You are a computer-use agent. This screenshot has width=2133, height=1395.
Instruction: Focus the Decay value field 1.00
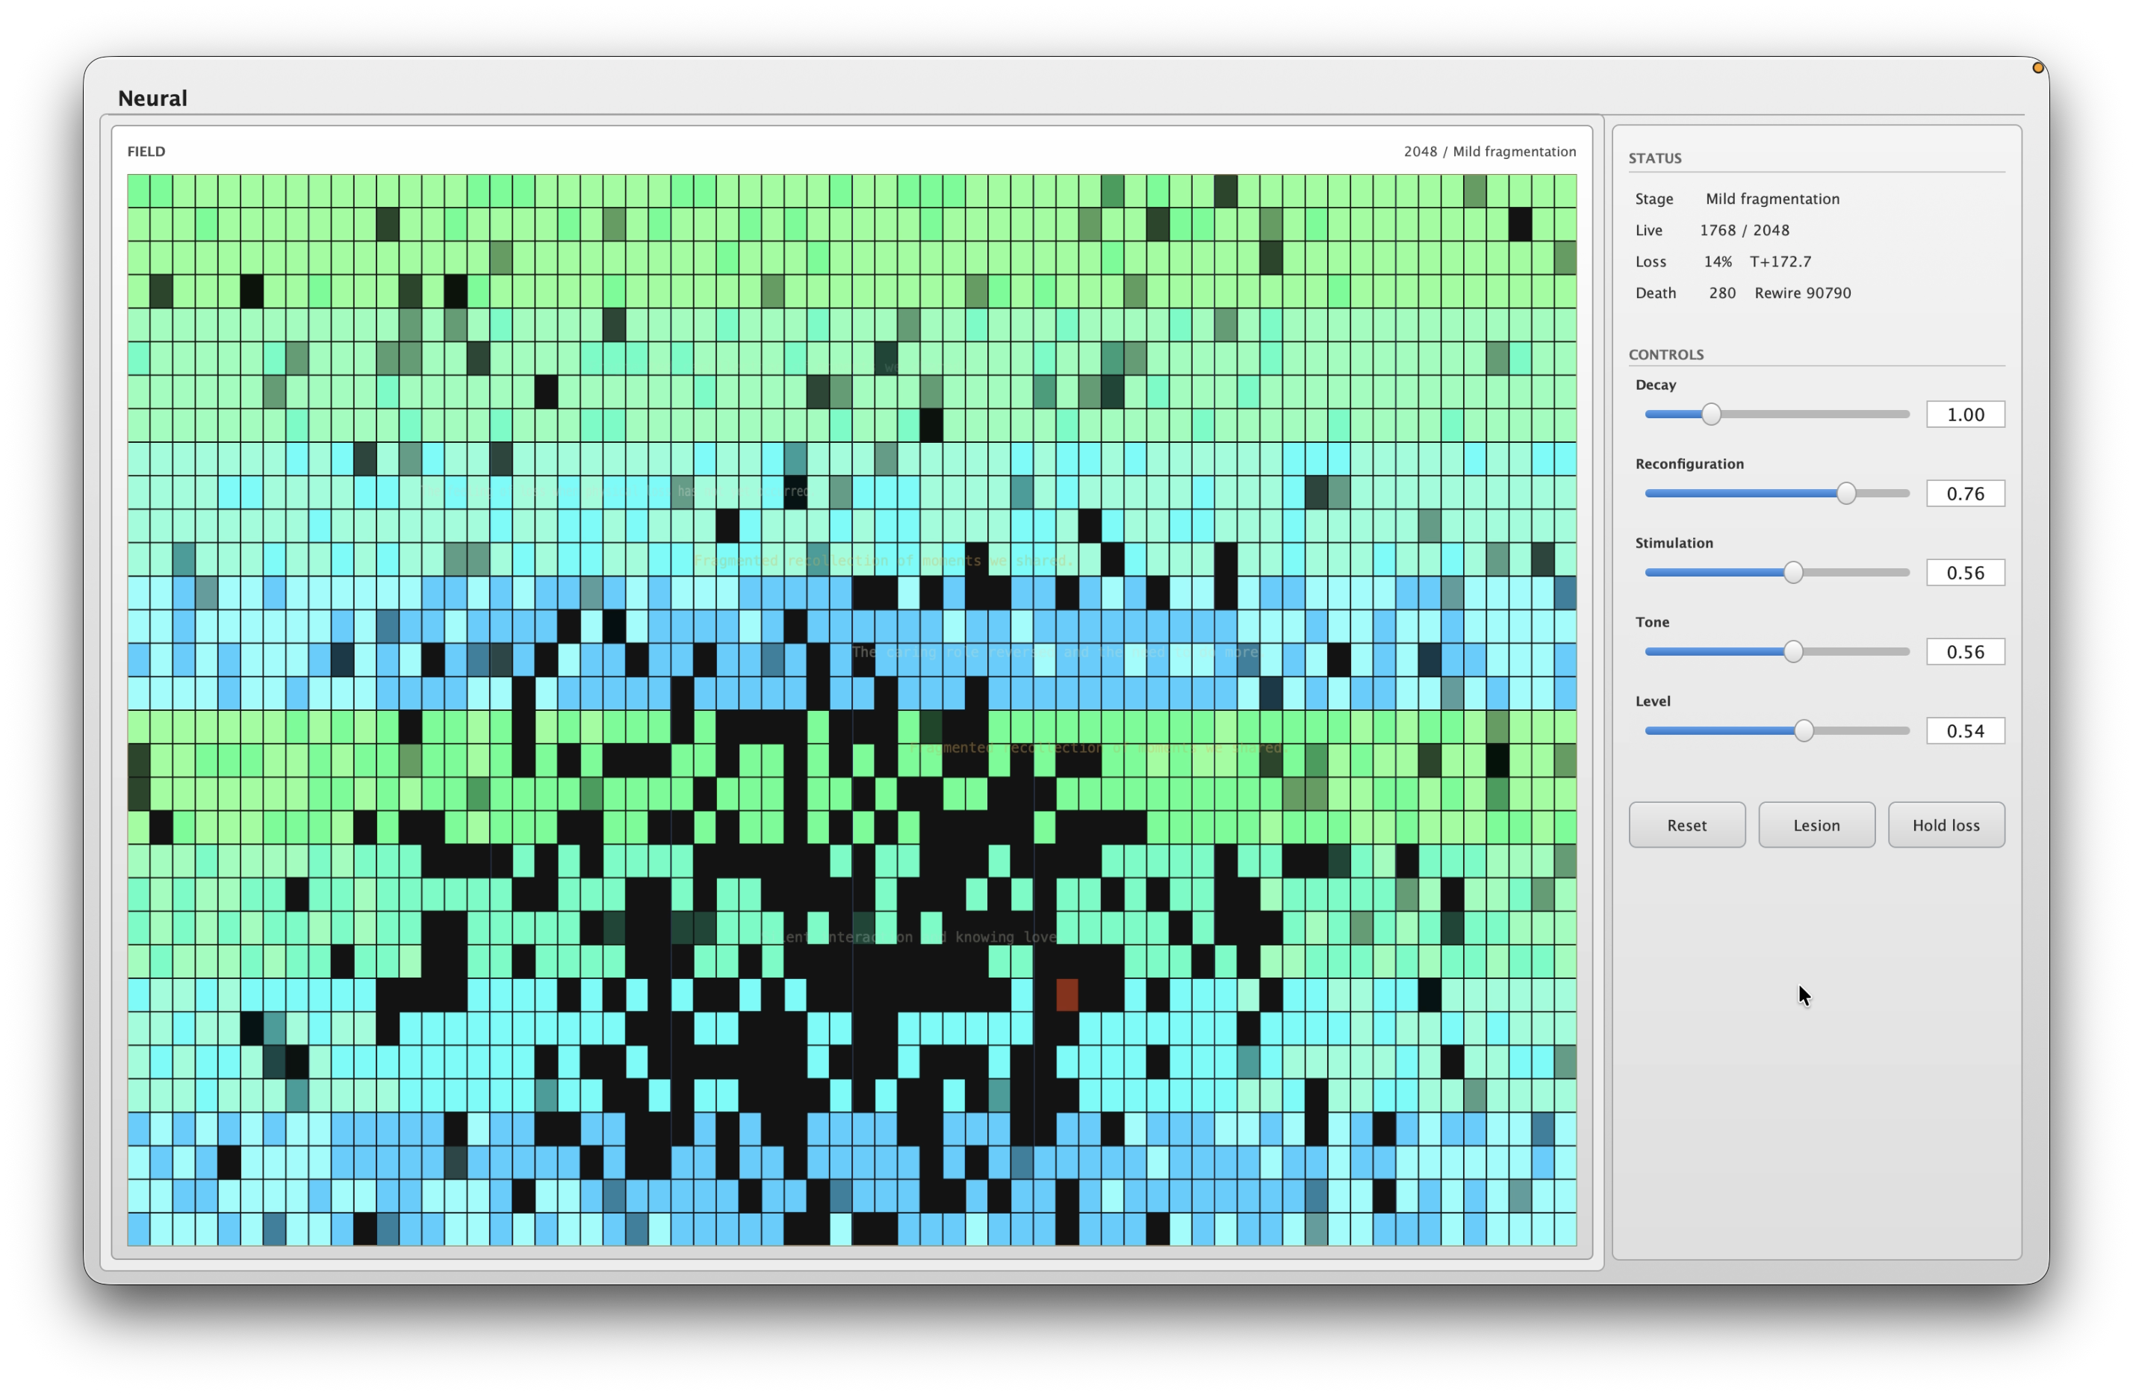point(1964,414)
